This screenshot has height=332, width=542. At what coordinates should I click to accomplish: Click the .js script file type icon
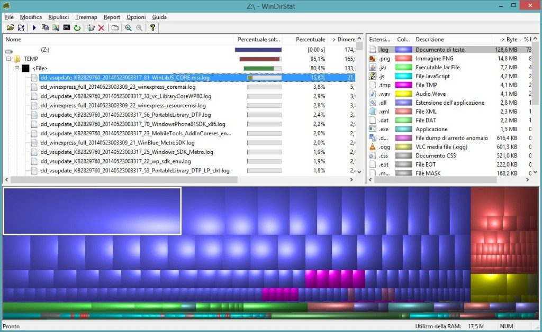[373, 76]
